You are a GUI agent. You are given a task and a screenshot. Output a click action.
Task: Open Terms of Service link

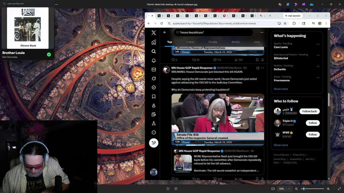(281, 155)
